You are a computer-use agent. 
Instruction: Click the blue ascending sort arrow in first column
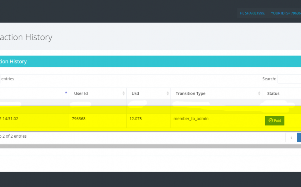(66, 93)
